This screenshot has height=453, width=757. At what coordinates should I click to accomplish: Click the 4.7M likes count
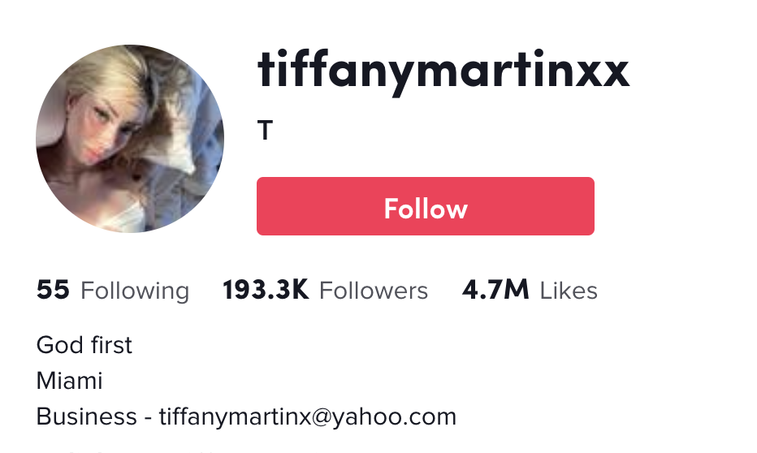pos(495,290)
